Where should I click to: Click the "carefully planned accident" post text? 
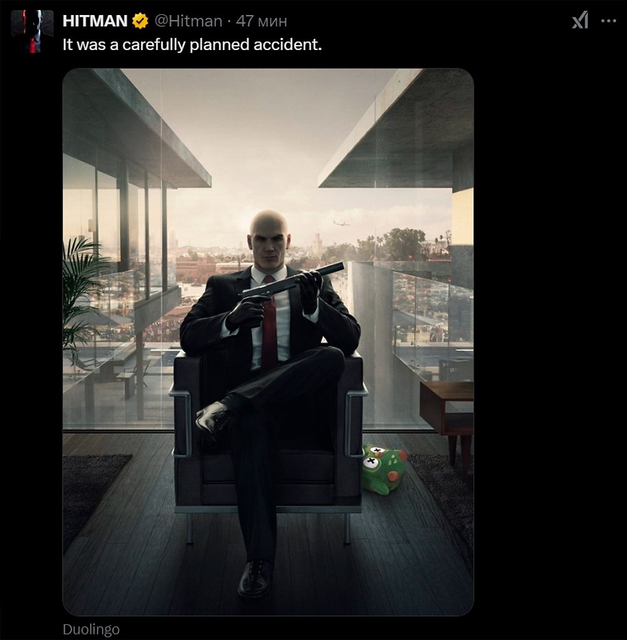pyautogui.click(x=191, y=45)
